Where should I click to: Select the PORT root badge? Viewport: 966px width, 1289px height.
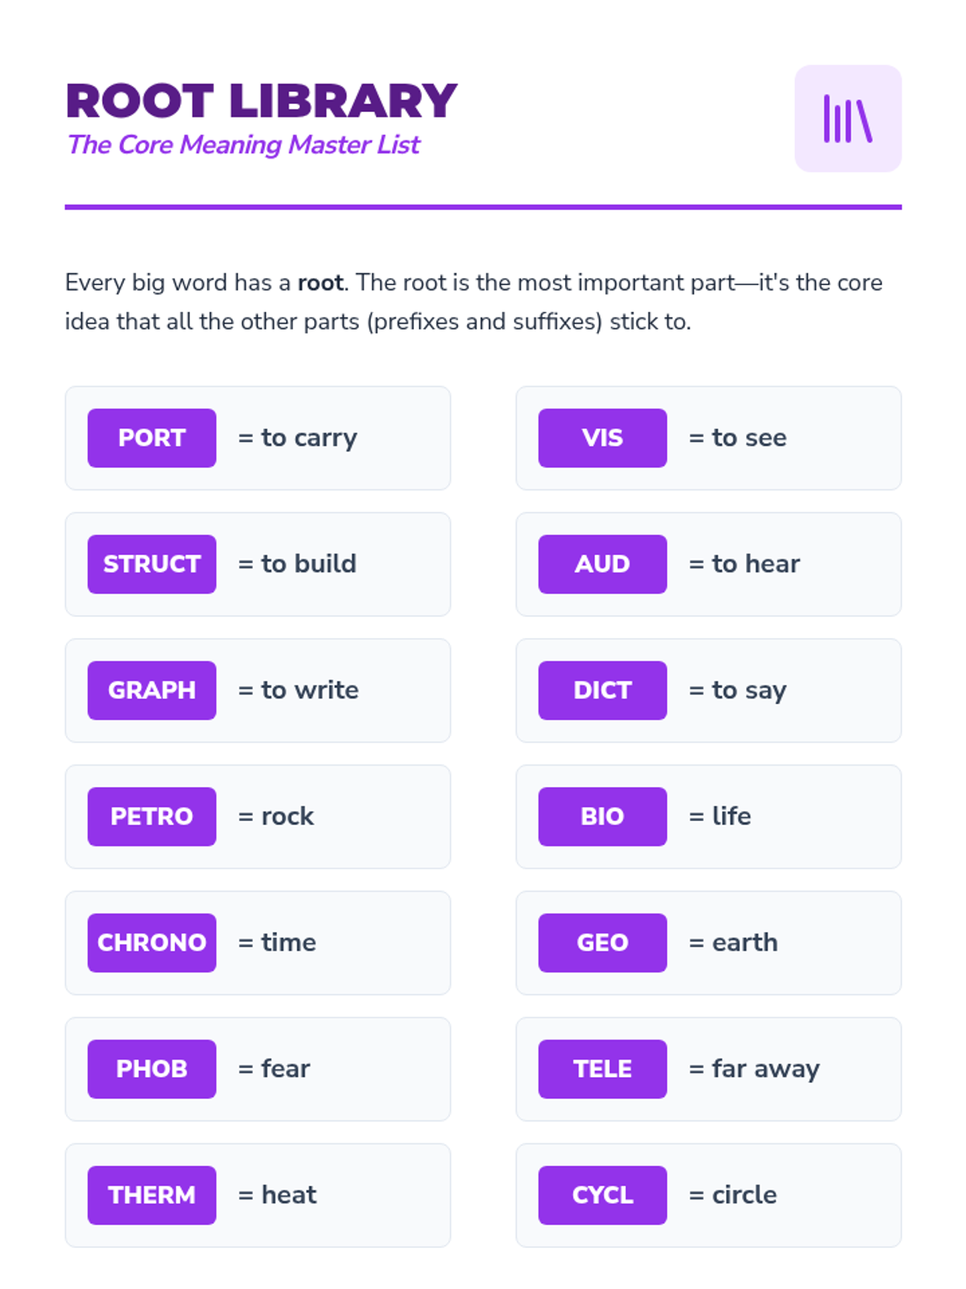pos(151,437)
